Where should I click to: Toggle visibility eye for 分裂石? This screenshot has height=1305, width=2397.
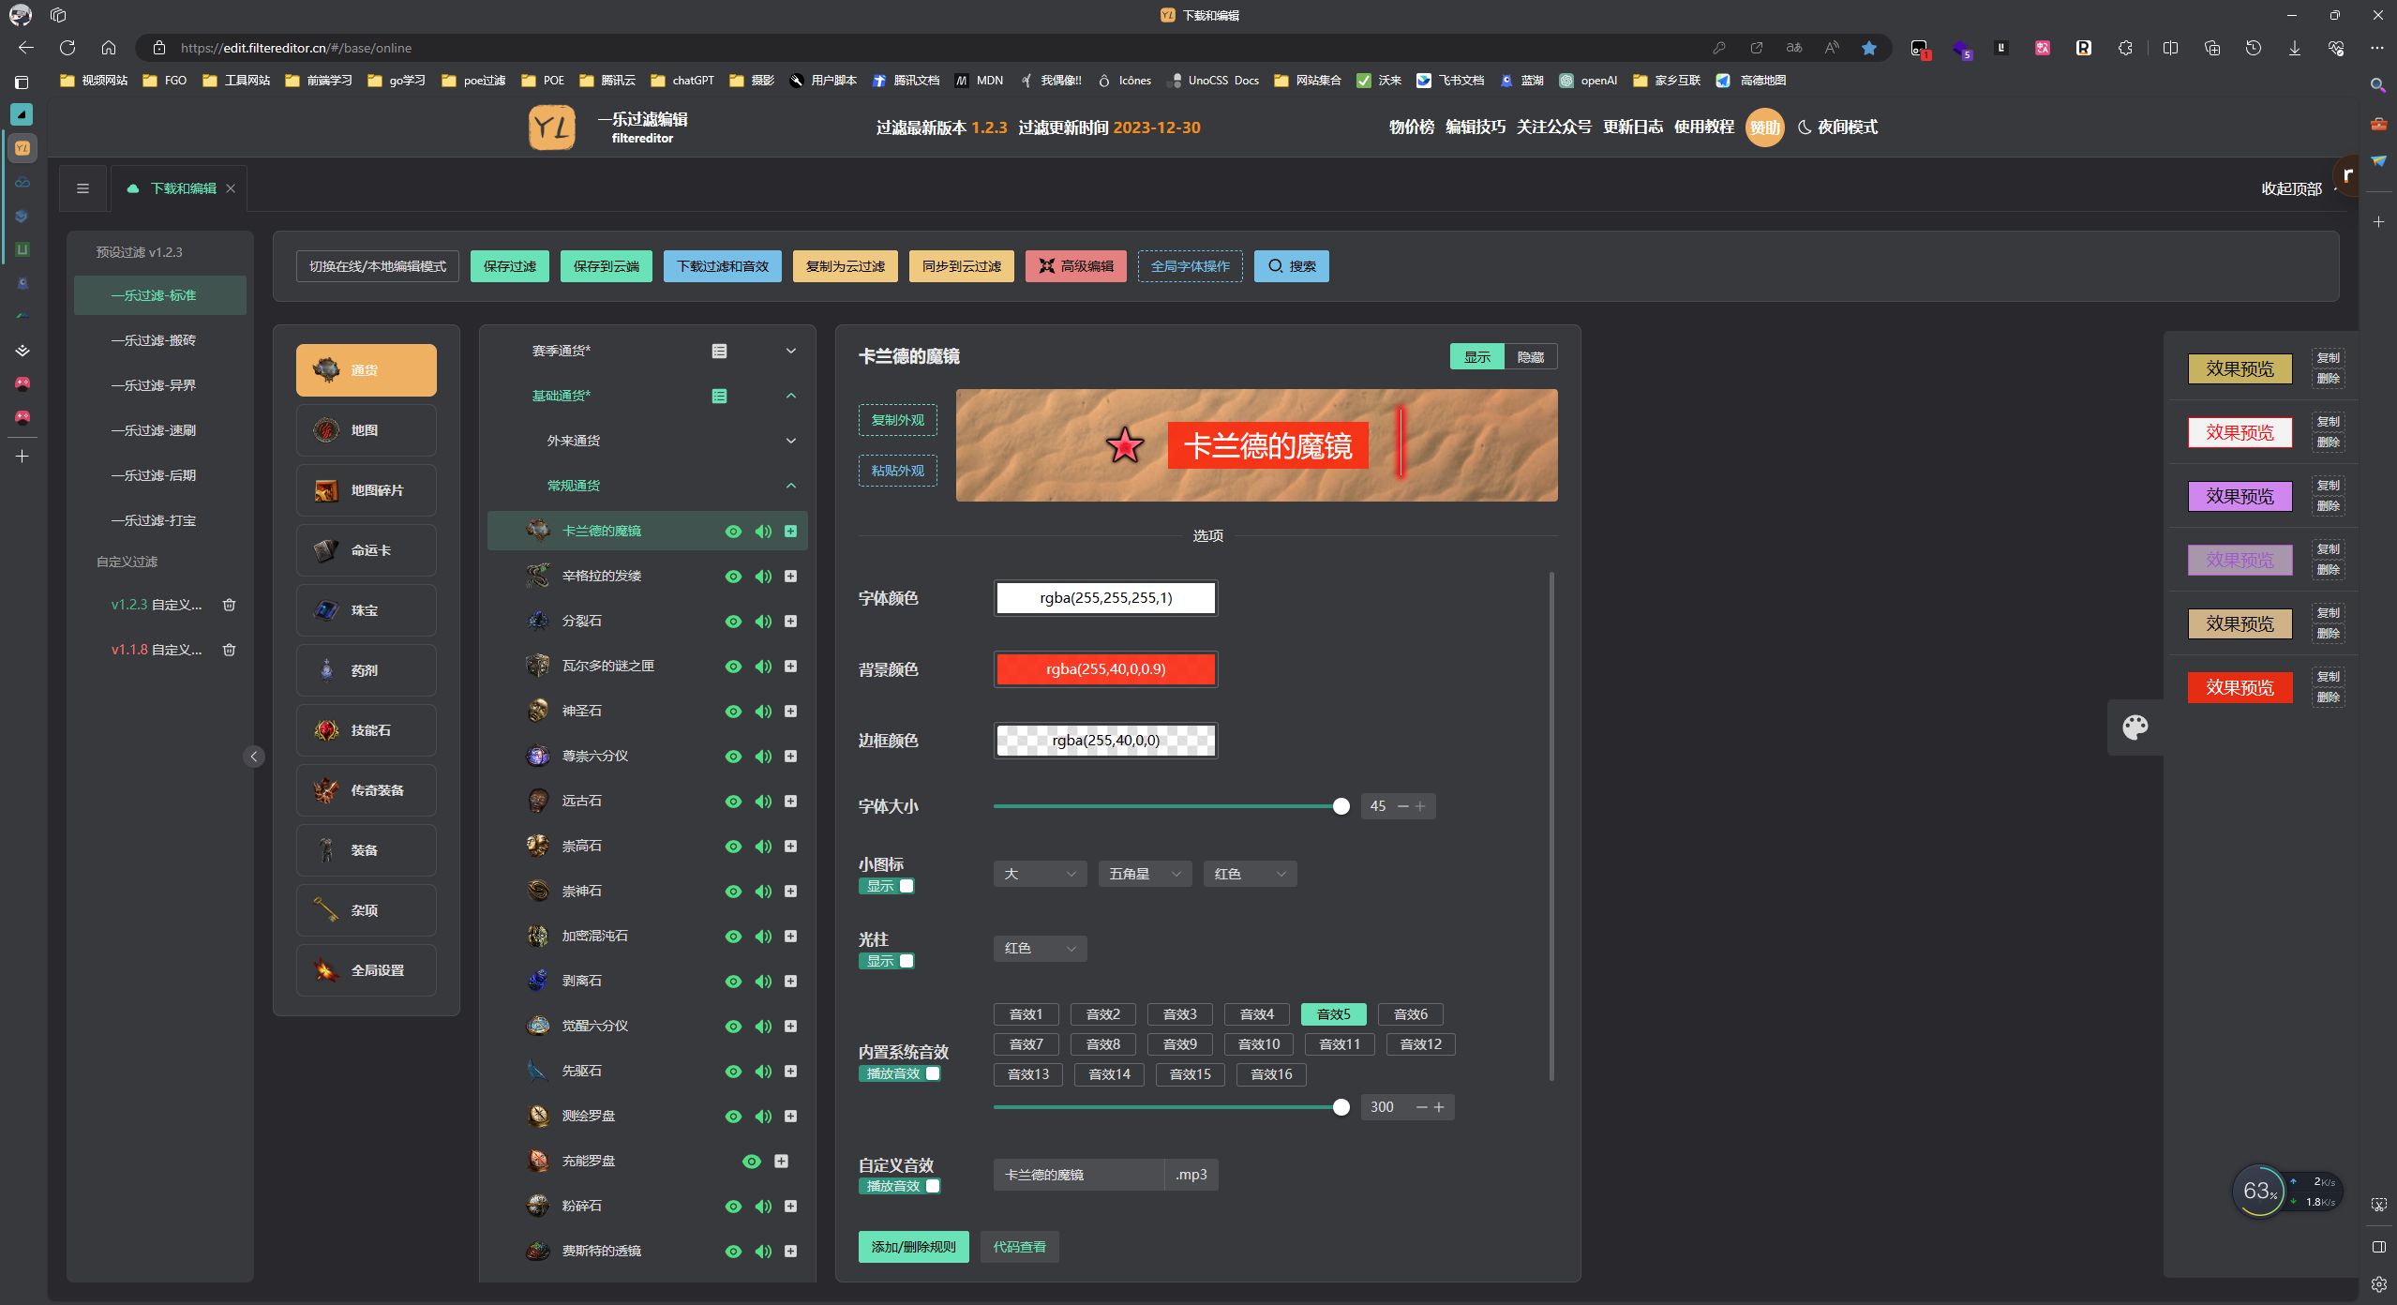pyautogui.click(x=733, y=622)
